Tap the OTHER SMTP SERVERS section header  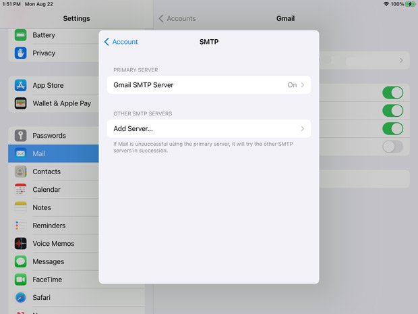pyautogui.click(x=143, y=113)
